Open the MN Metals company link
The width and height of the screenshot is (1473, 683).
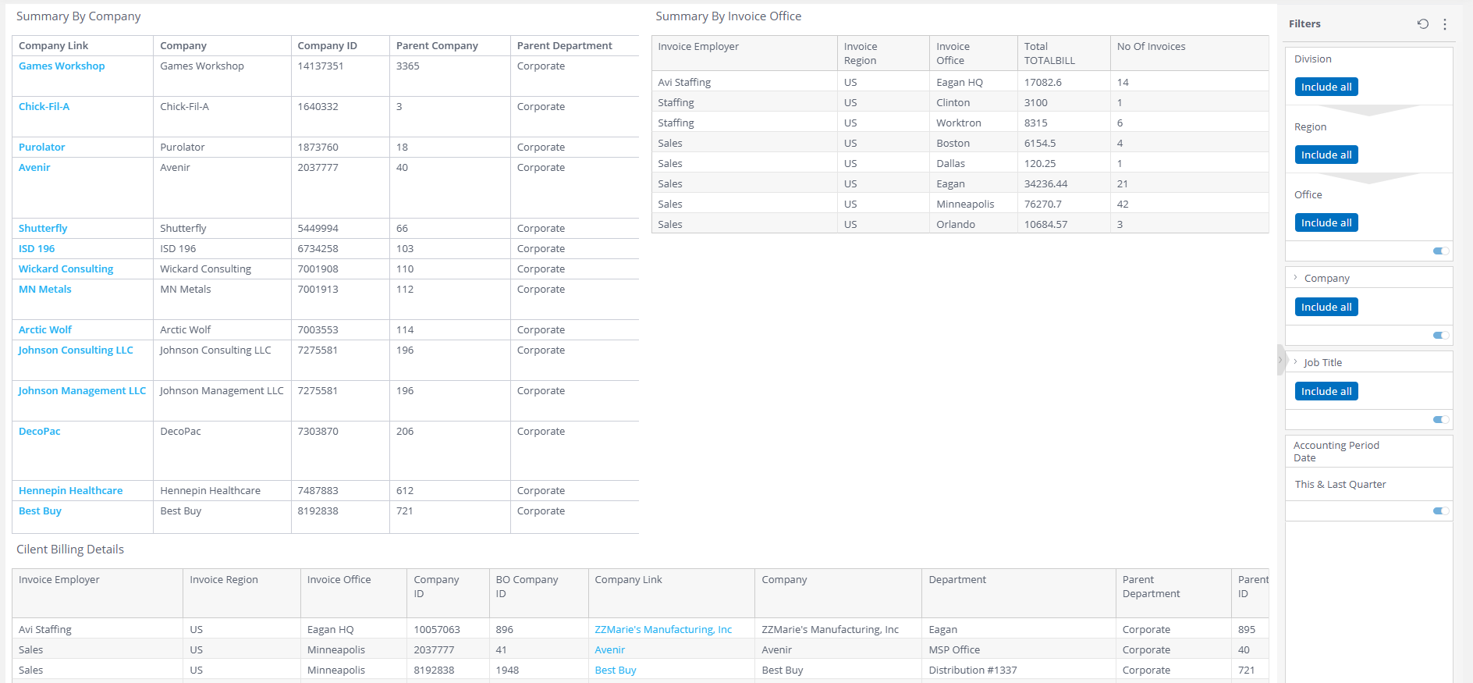click(x=45, y=290)
